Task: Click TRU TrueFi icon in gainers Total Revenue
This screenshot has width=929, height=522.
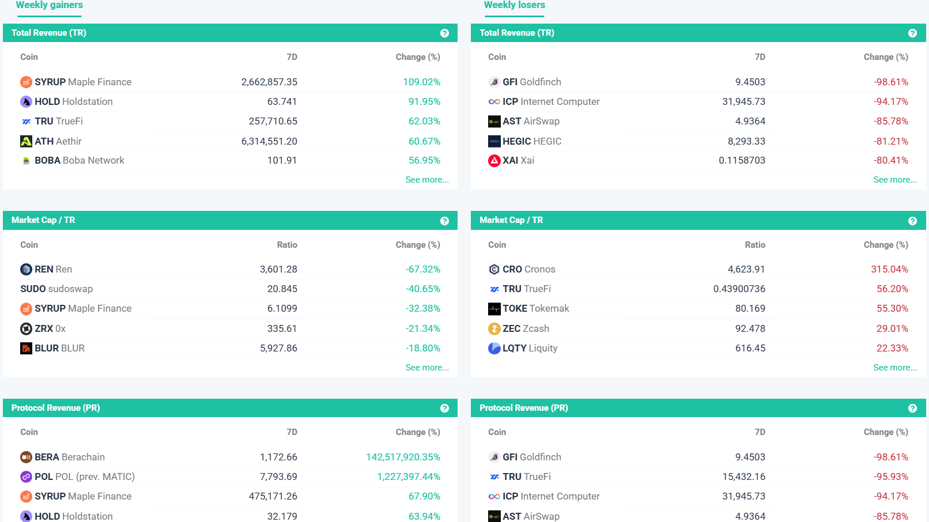Action: tap(26, 122)
